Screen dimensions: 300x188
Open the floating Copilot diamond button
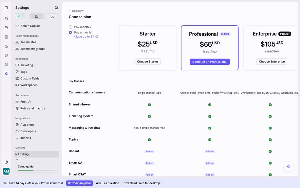pyautogui.click(x=288, y=167)
